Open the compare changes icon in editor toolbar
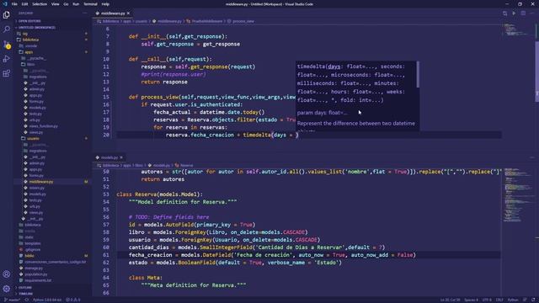Screen dimensions: 539x303 coord(504,13)
